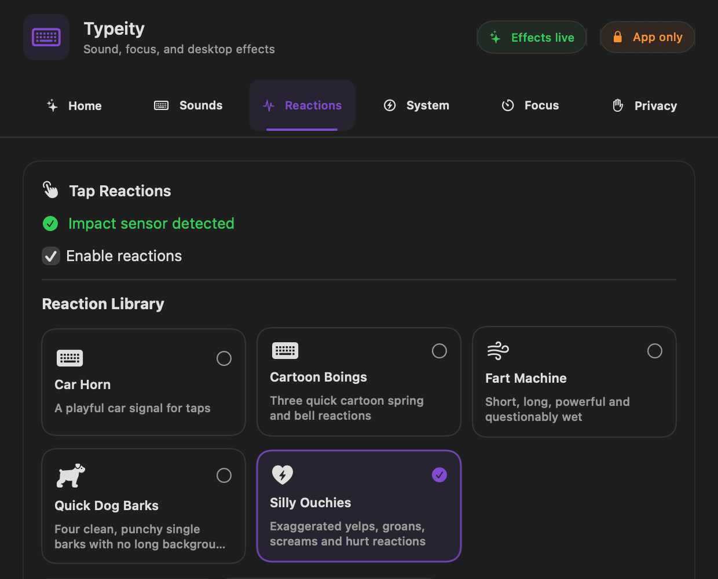718x579 pixels.
Task: Click the Home tab sparkle icon
Action: click(x=52, y=105)
